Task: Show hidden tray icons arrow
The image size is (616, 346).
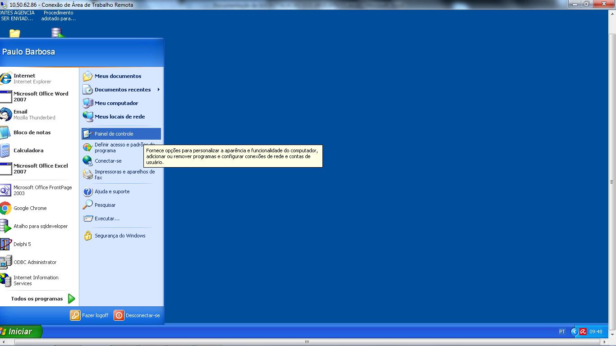Action: [x=574, y=332]
